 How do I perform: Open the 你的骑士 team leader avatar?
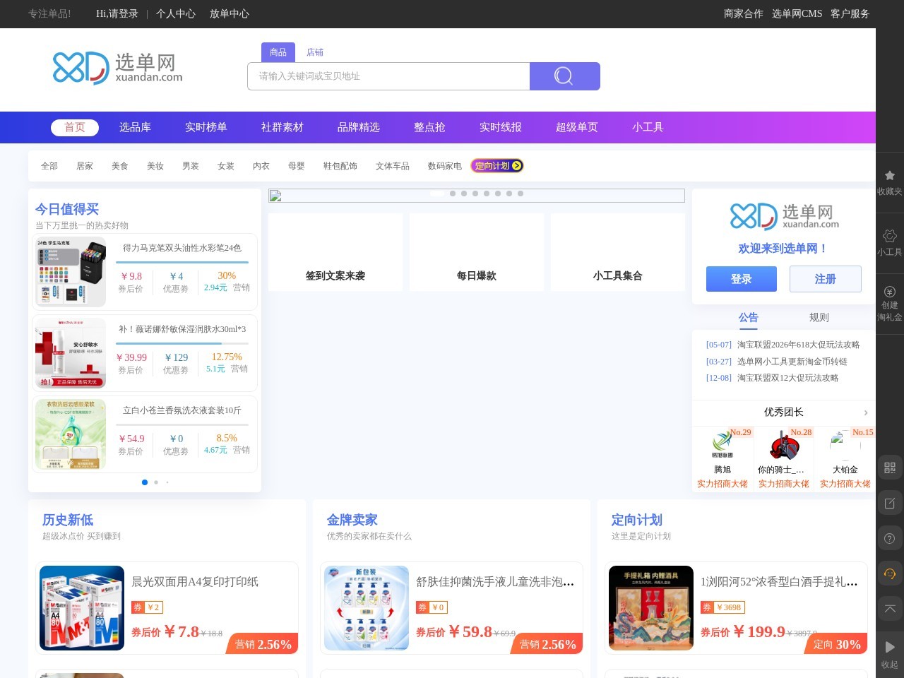[784, 446]
